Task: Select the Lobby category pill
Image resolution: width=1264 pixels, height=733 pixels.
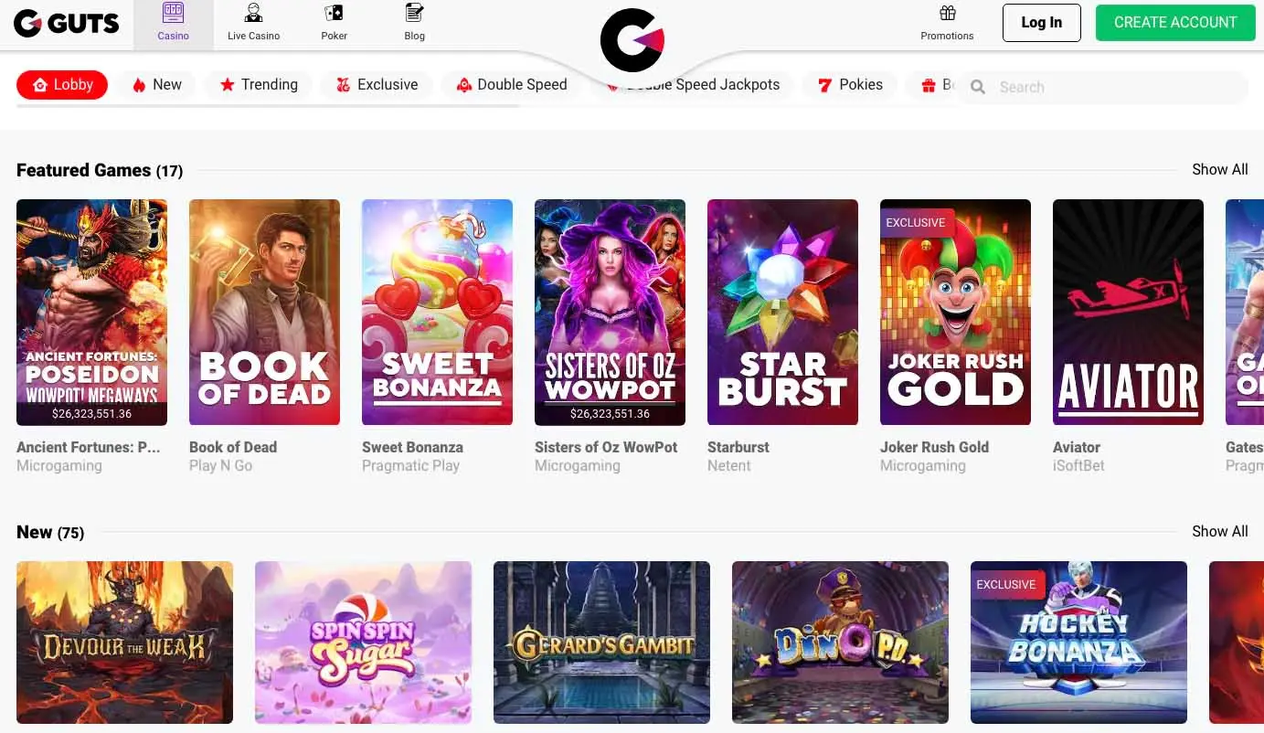Action: click(62, 85)
